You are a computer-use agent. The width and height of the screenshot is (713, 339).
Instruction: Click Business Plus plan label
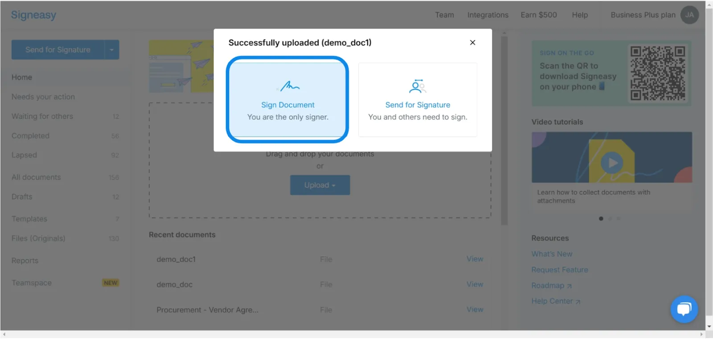click(x=643, y=15)
